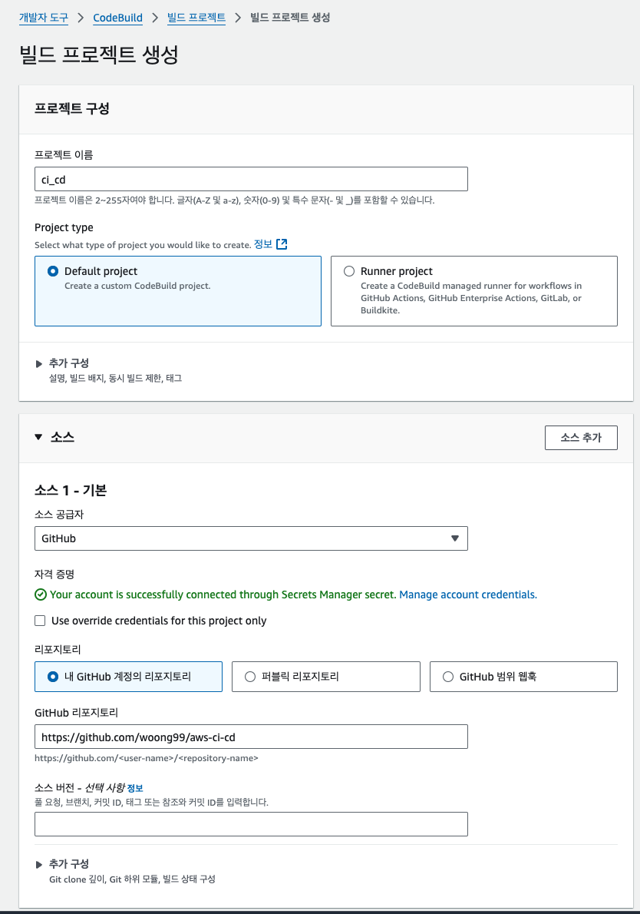
Task: Click the 빌드 프로젝트 생성 breadcrumb text
Action: (290, 18)
